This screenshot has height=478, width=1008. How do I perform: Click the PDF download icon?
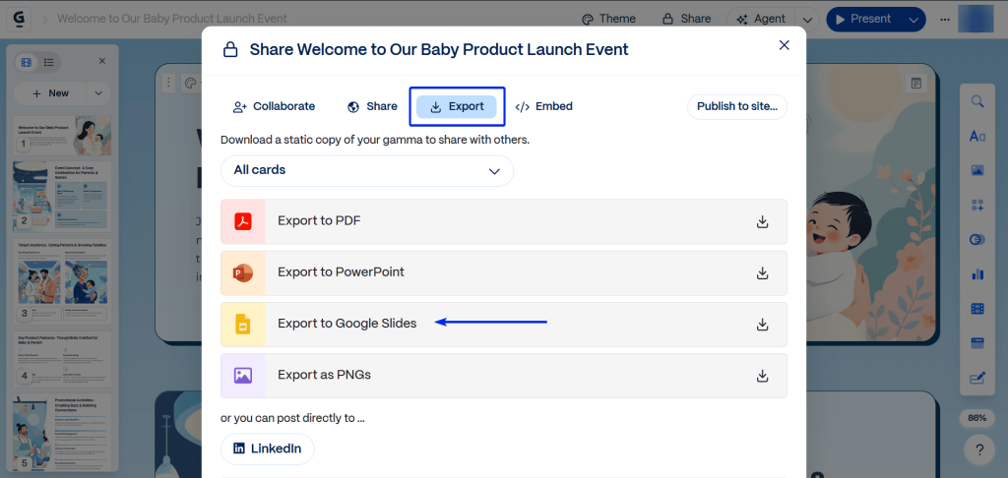point(762,221)
